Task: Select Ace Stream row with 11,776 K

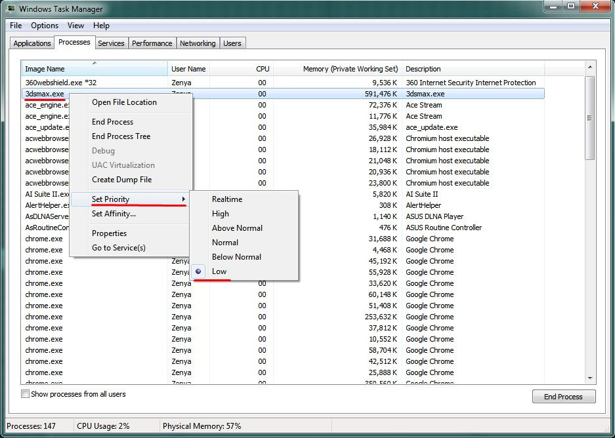Action: click(x=283, y=116)
